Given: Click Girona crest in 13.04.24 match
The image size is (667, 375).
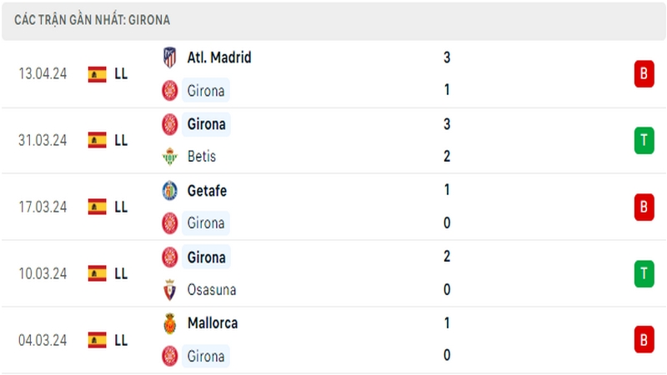Looking at the screenshot, I should click(x=170, y=91).
